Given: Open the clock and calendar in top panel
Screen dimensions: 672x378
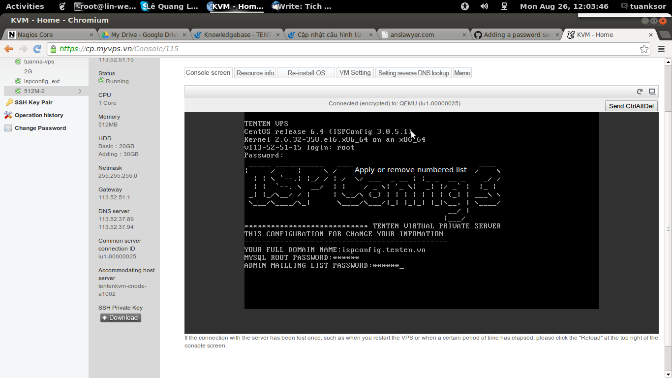Looking at the screenshot, I should click(x=564, y=6).
